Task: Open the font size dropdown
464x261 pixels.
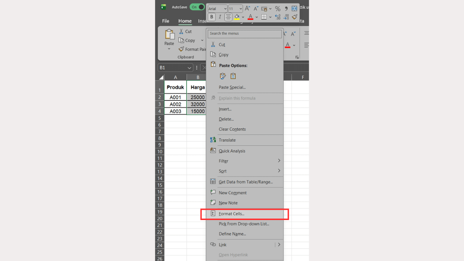Action: [240, 8]
